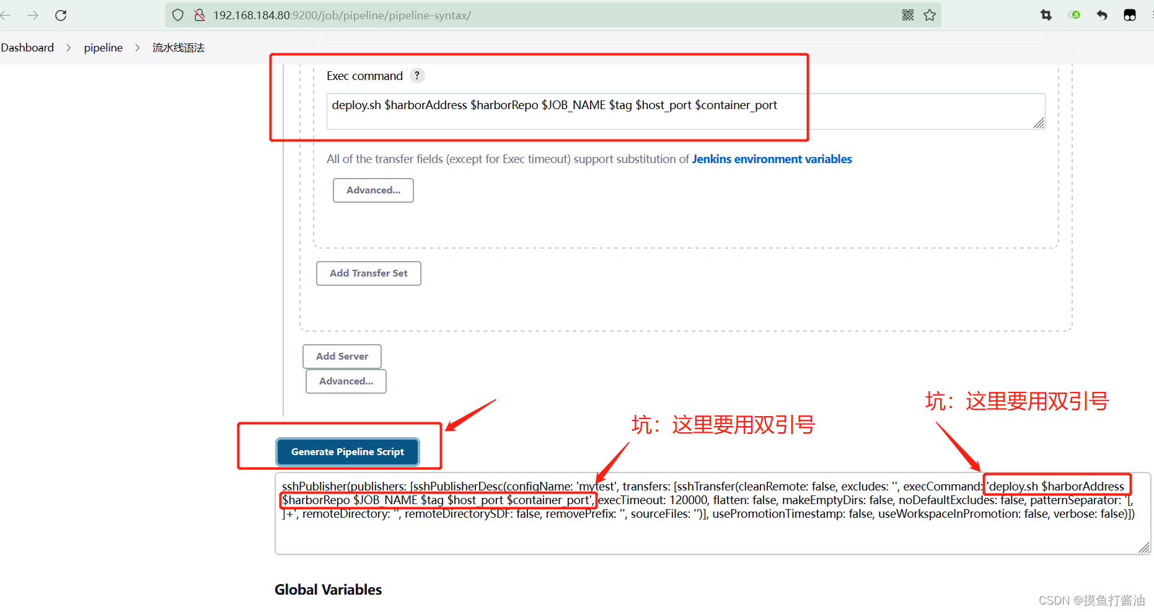Reload the page with the refresh icon
This screenshot has width=1154, height=612.
[61, 16]
